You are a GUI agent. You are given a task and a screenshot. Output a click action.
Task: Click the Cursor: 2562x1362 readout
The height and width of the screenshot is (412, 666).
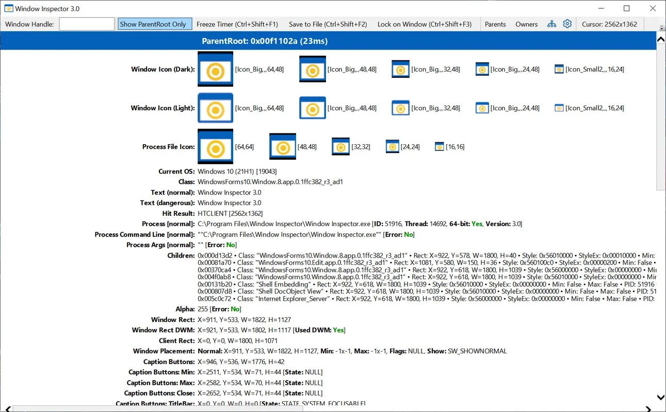click(x=609, y=24)
